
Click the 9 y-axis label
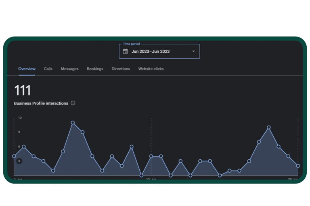coord(19,132)
